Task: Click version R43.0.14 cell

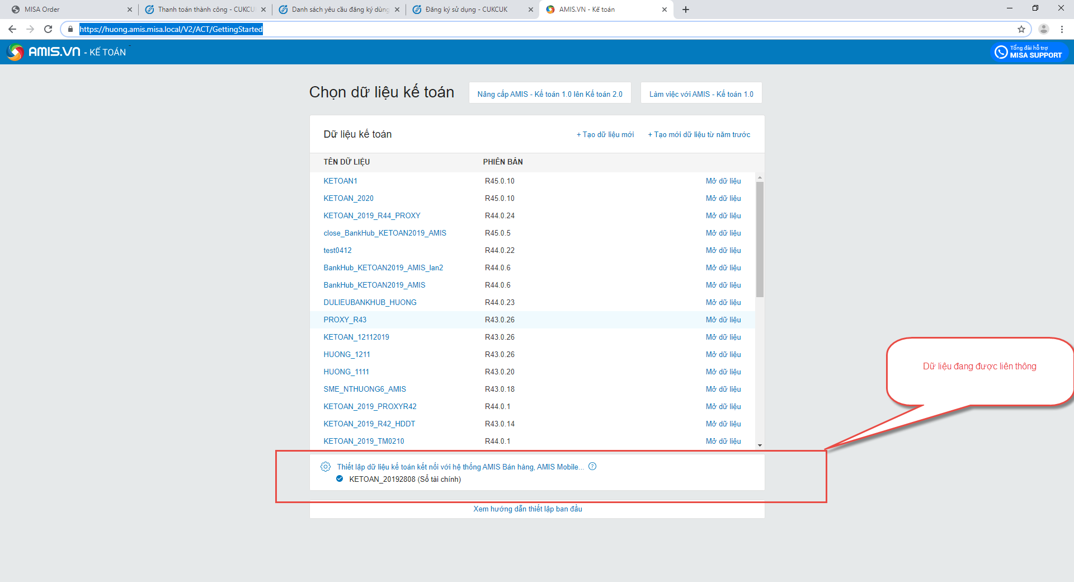Action: (x=500, y=424)
